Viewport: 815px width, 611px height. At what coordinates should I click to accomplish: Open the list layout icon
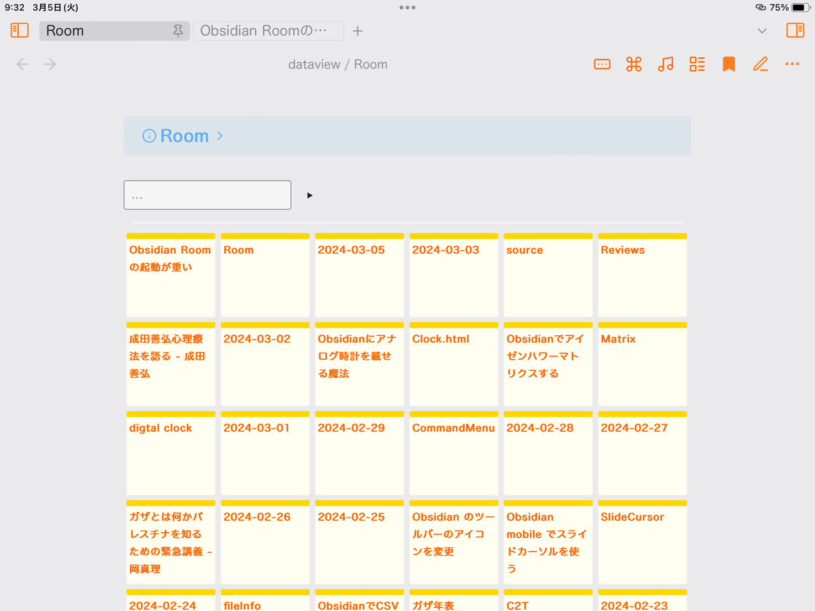pyautogui.click(x=697, y=64)
